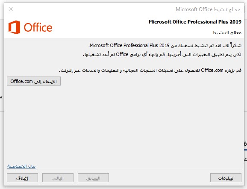Viewport: 247px width, 189px height.
Task: Click the line asking to restart Office programs
Action: [x=162, y=55]
